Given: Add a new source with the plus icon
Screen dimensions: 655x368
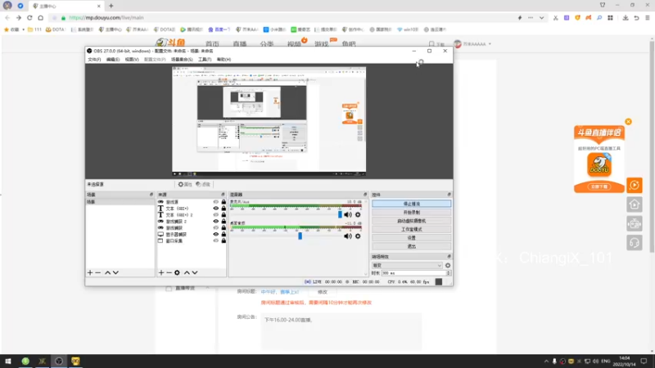Looking at the screenshot, I should 161,272.
